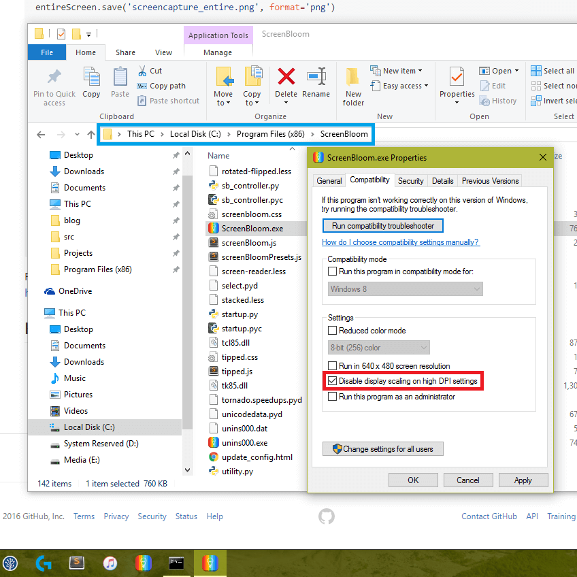Click the Copy path ribbon item
The width and height of the screenshot is (577, 577).
(x=161, y=86)
